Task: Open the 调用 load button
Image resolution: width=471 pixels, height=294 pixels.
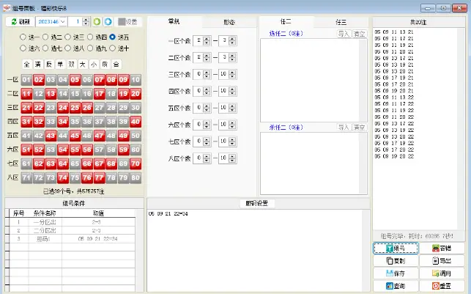Action: [x=441, y=273]
